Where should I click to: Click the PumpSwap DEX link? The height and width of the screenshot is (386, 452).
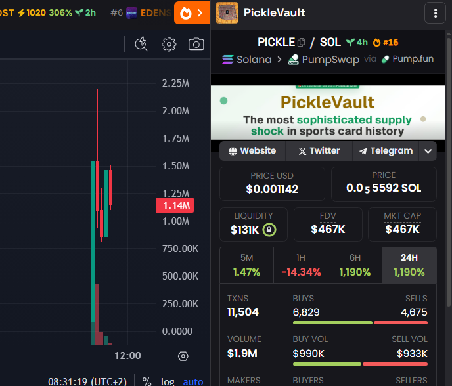pos(324,60)
